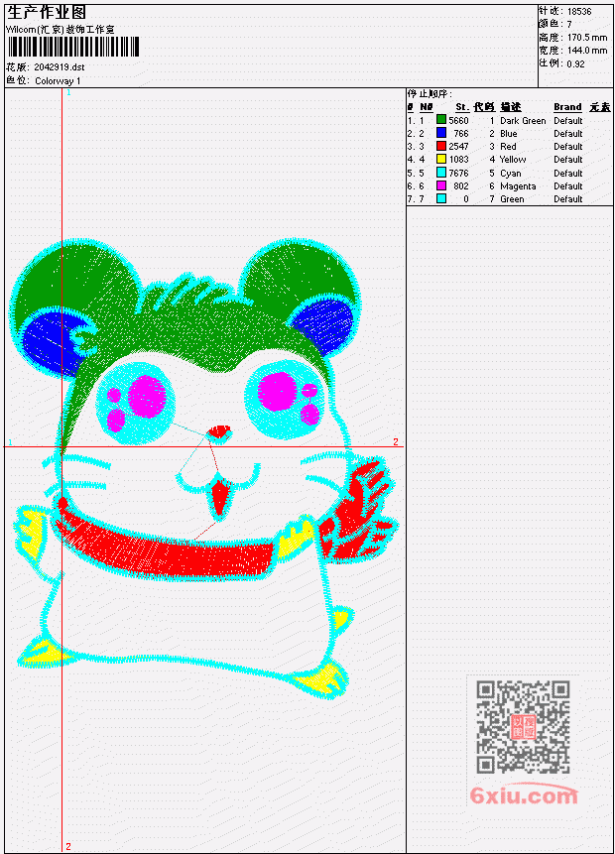Click the hamster embroidery design preview
This screenshot has height=854, width=615.
pos(204,468)
